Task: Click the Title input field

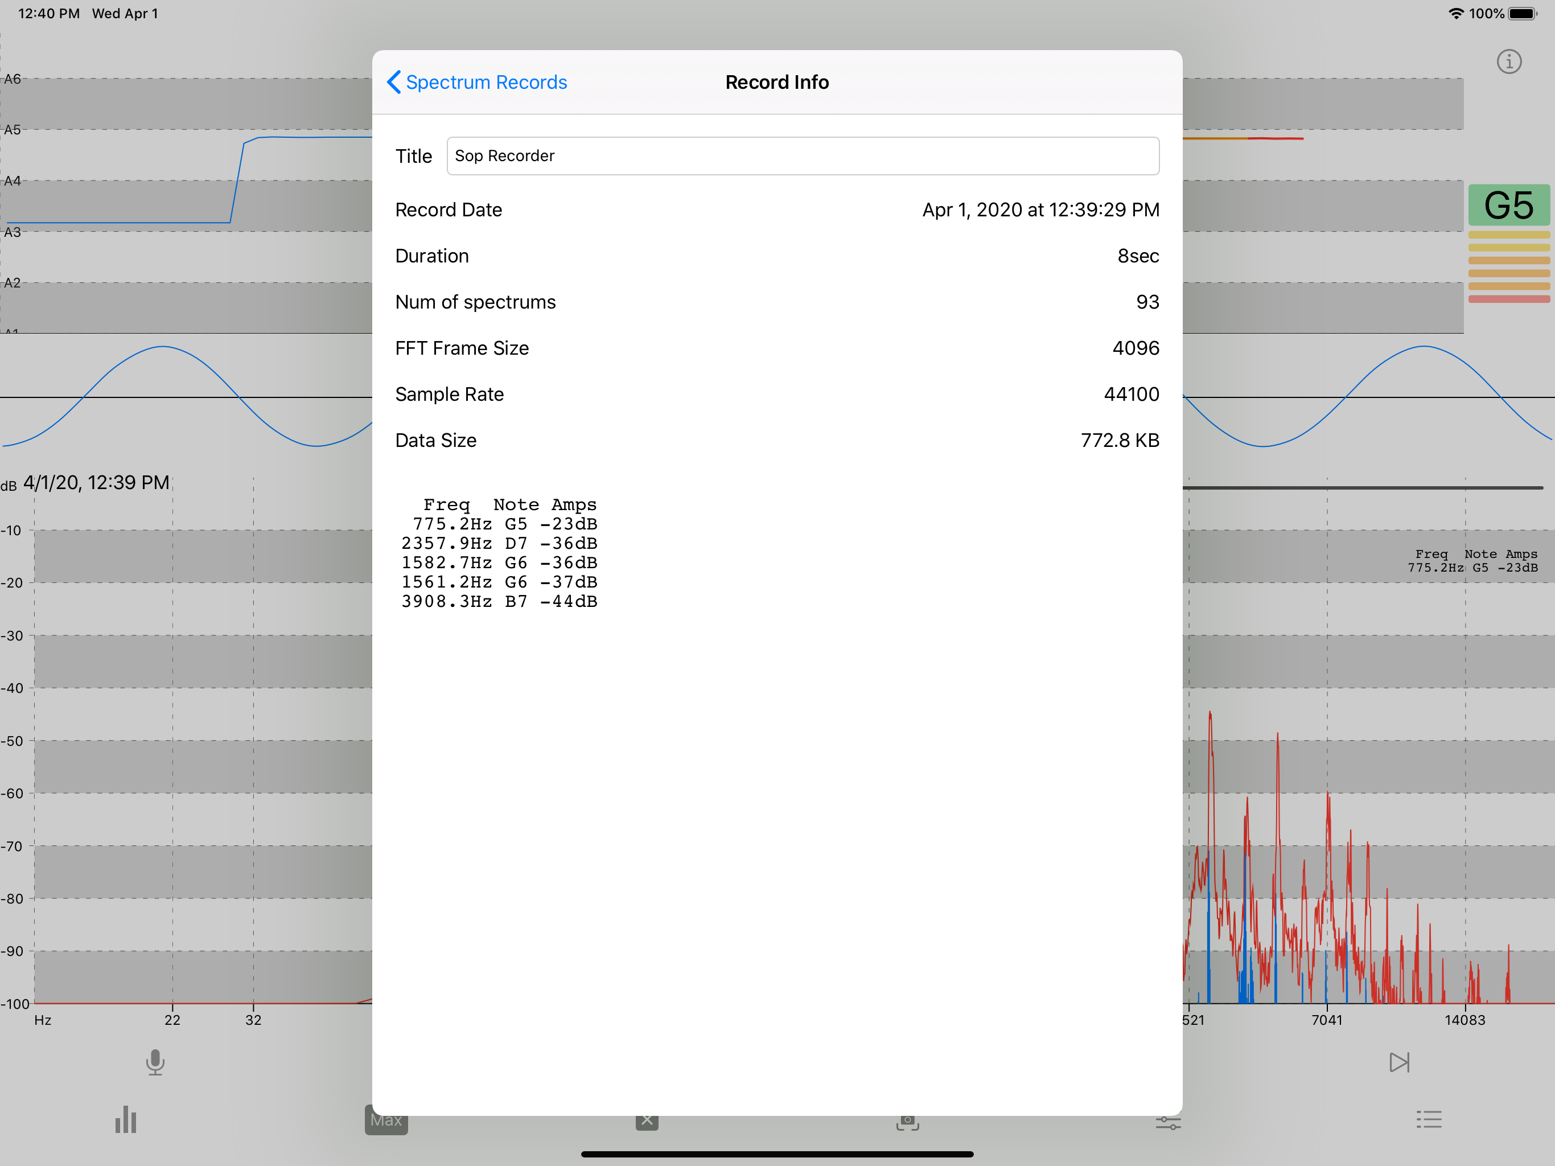Action: [x=803, y=156]
